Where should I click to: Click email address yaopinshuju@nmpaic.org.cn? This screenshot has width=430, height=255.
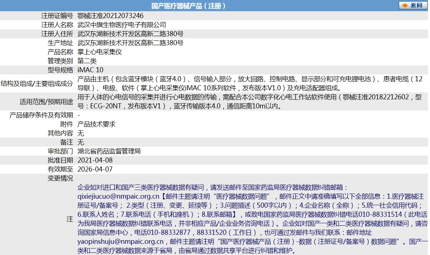point(120,242)
